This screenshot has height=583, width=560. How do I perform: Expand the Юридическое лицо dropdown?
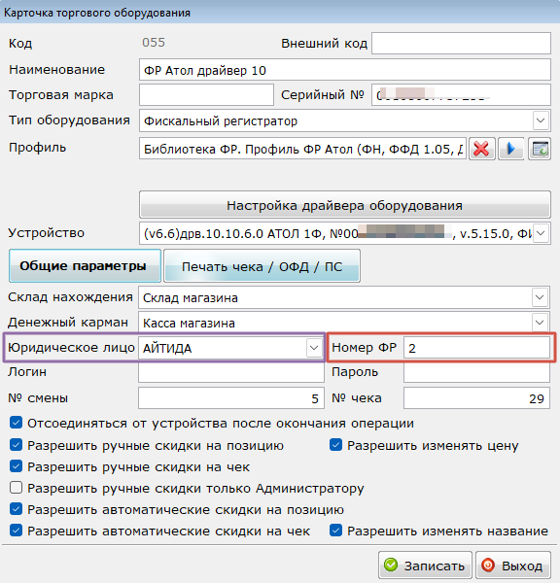(x=314, y=348)
